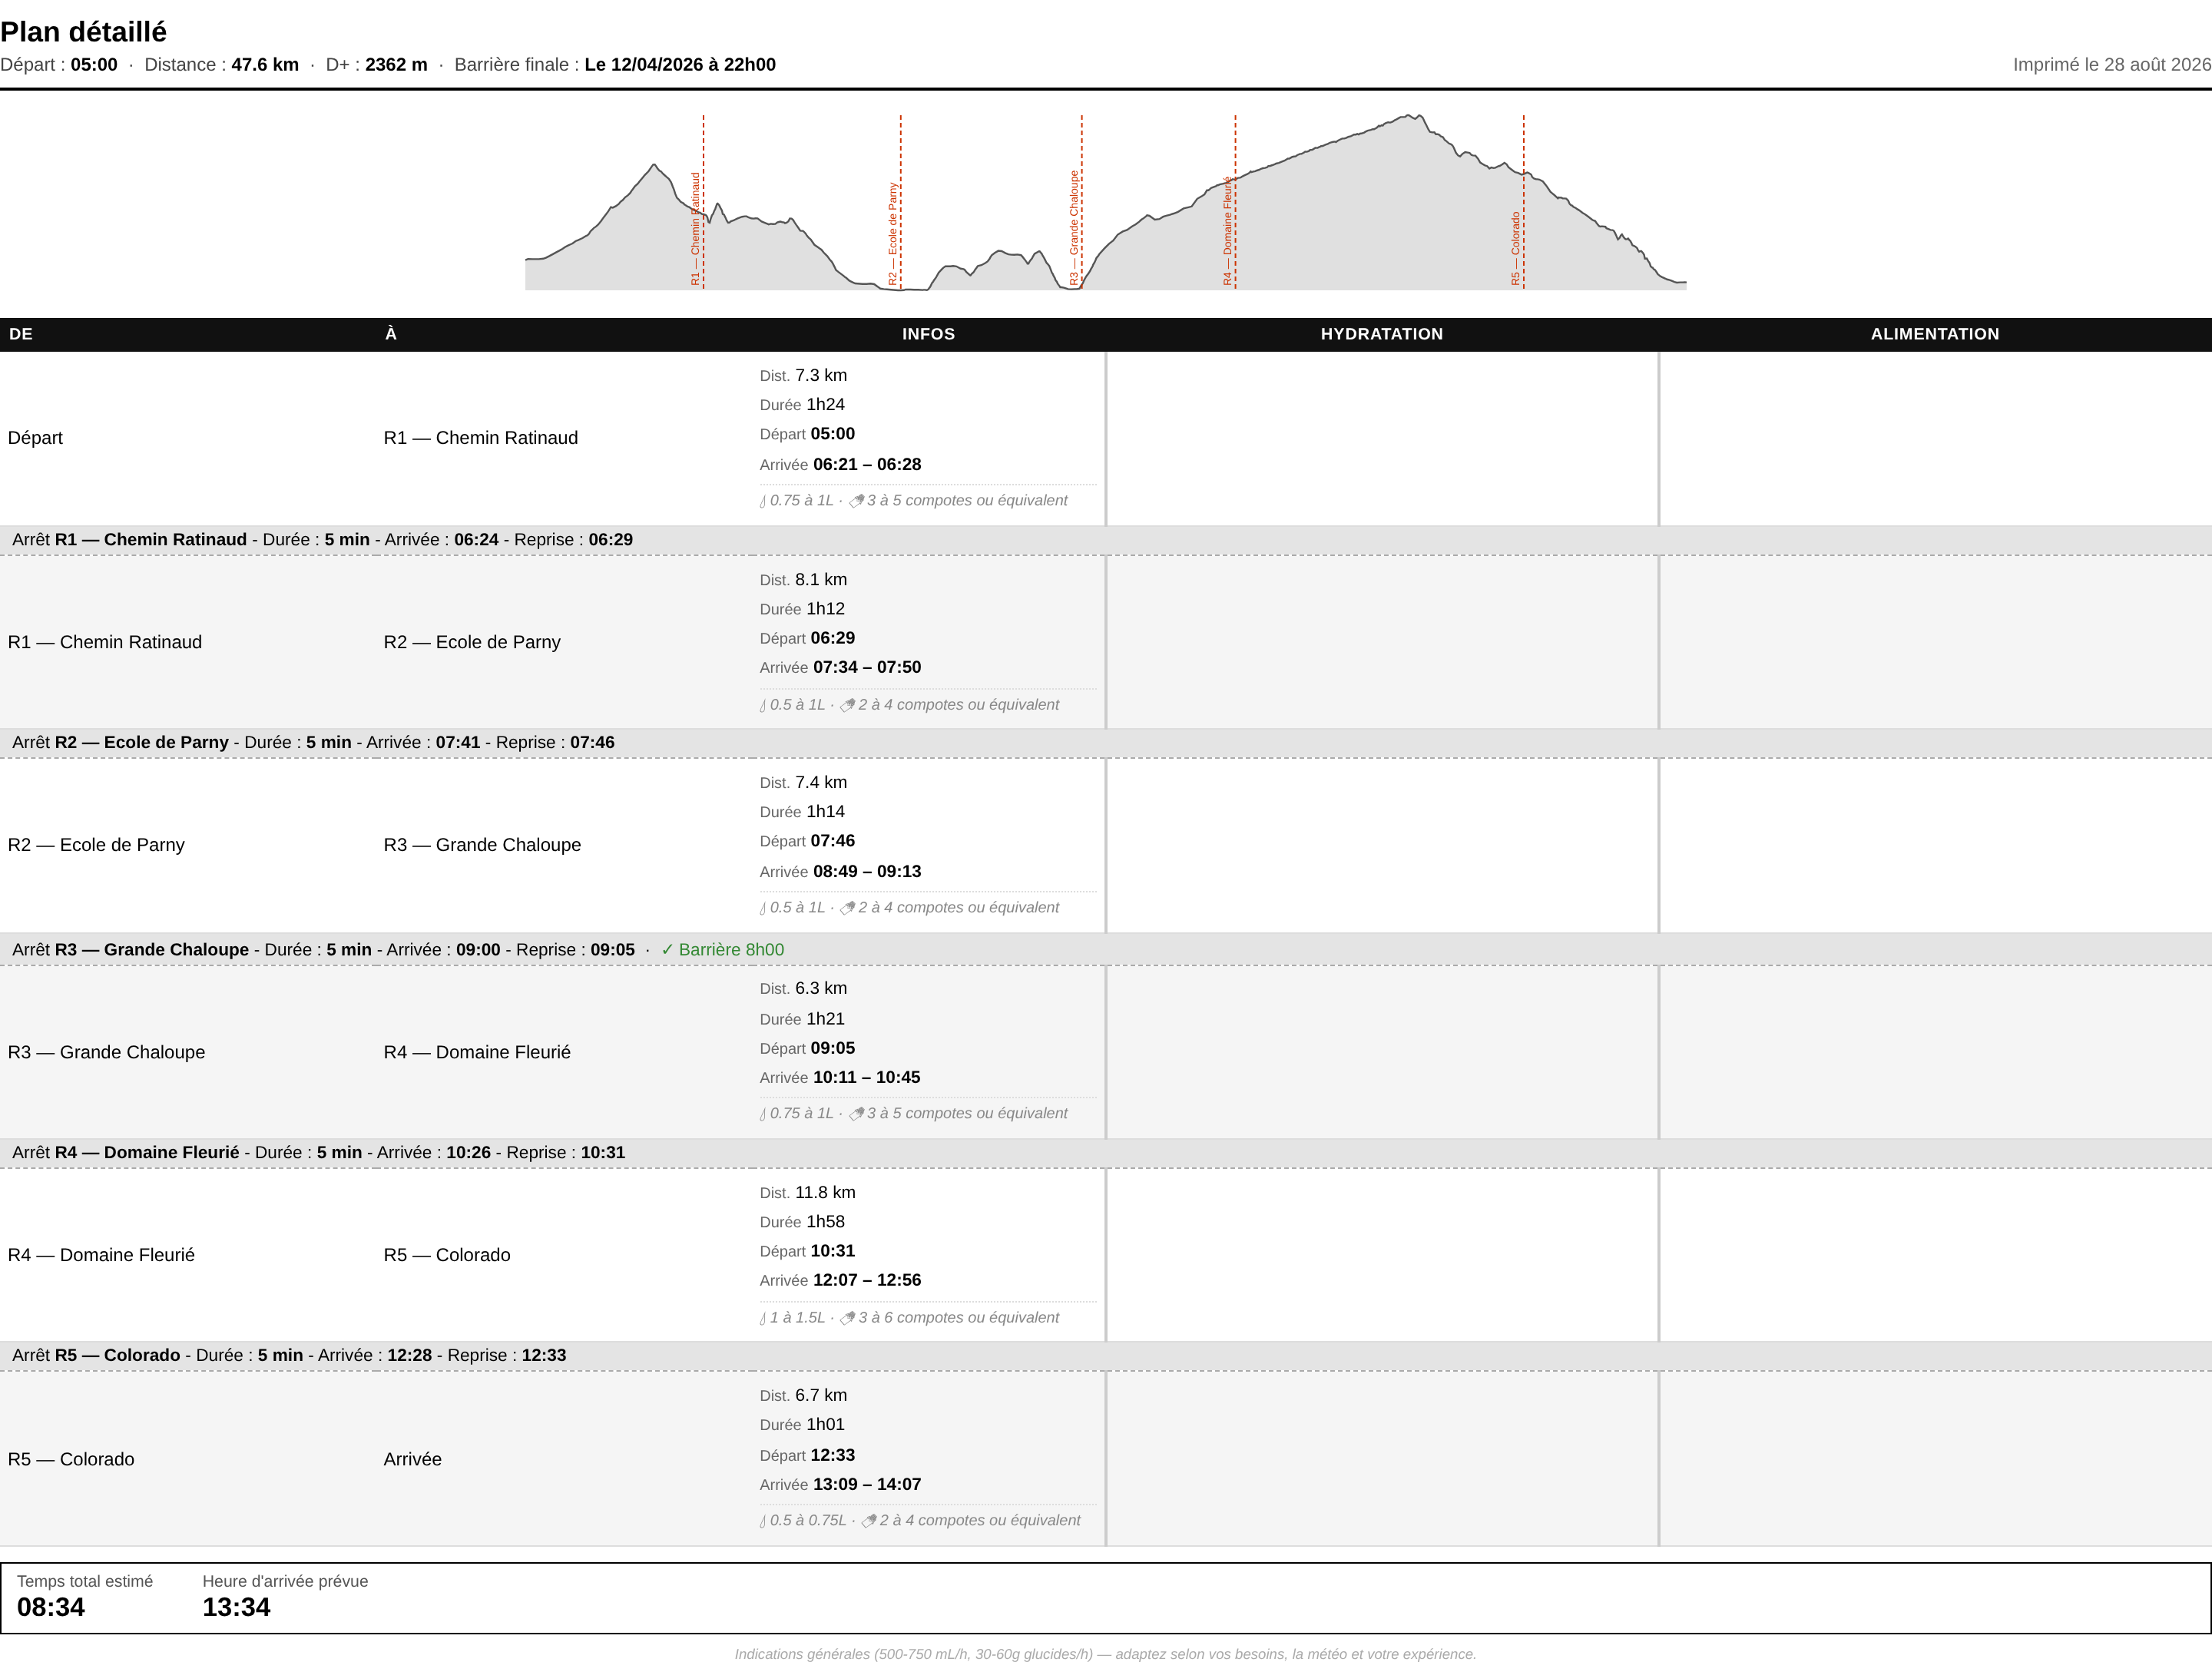
Task: Click the 'Arrivée 13:09 – 14:07' range
Action: (840, 1485)
